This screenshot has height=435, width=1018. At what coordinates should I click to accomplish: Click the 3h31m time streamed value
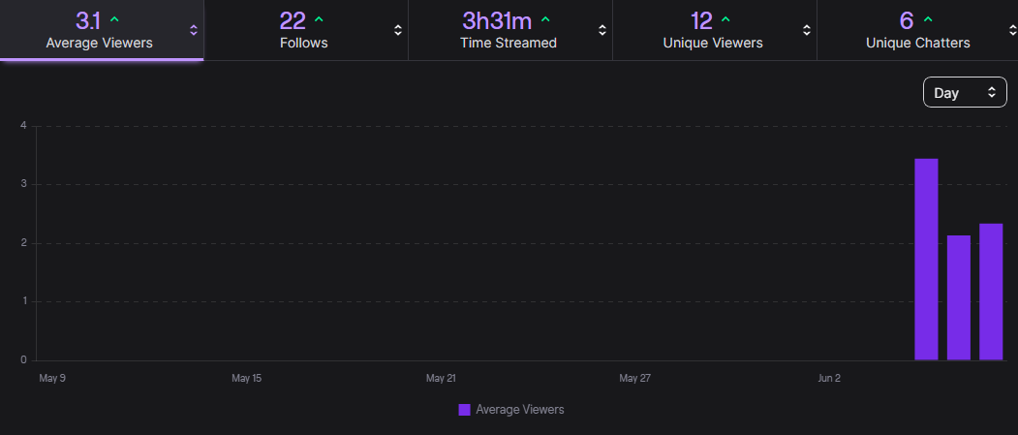tap(497, 20)
